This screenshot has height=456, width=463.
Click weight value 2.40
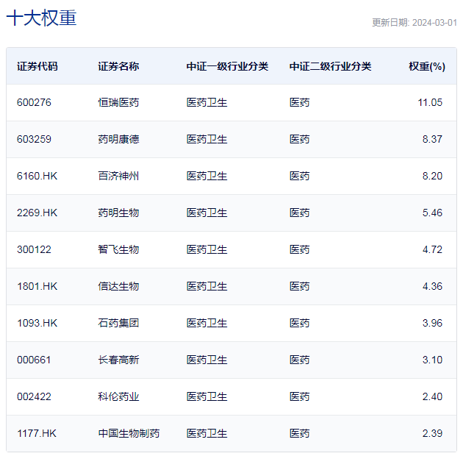(x=432, y=396)
